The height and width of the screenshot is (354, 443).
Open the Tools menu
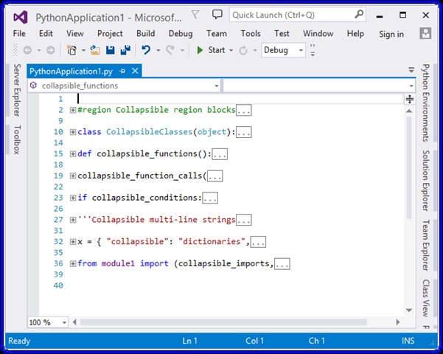click(x=250, y=33)
